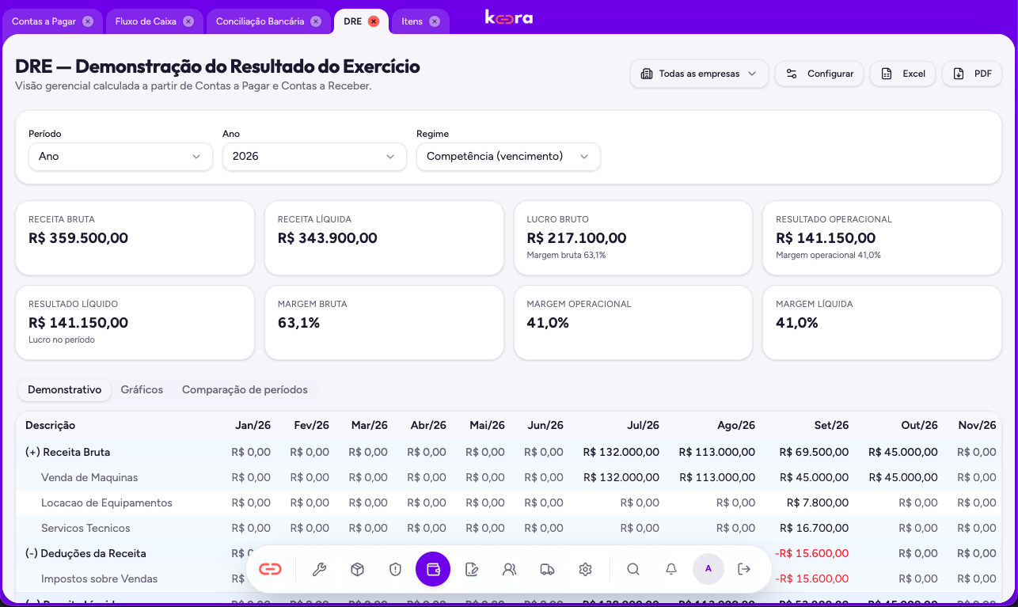
Task: Click the user avatar labeled A
Action: [708, 569]
